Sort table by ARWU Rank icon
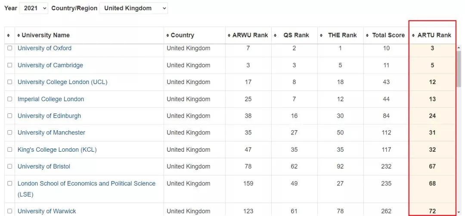This screenshot has width=465, height=216. [x=229, y=35]
